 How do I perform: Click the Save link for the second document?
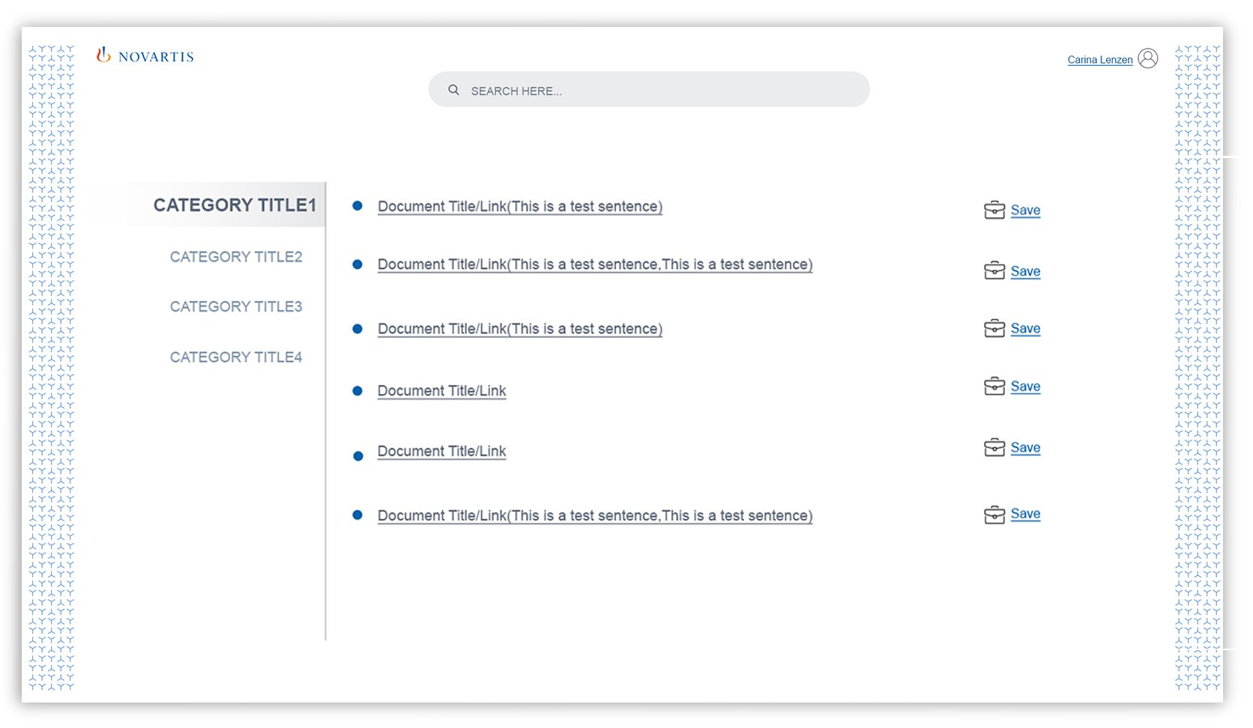tap(1025, 271)
